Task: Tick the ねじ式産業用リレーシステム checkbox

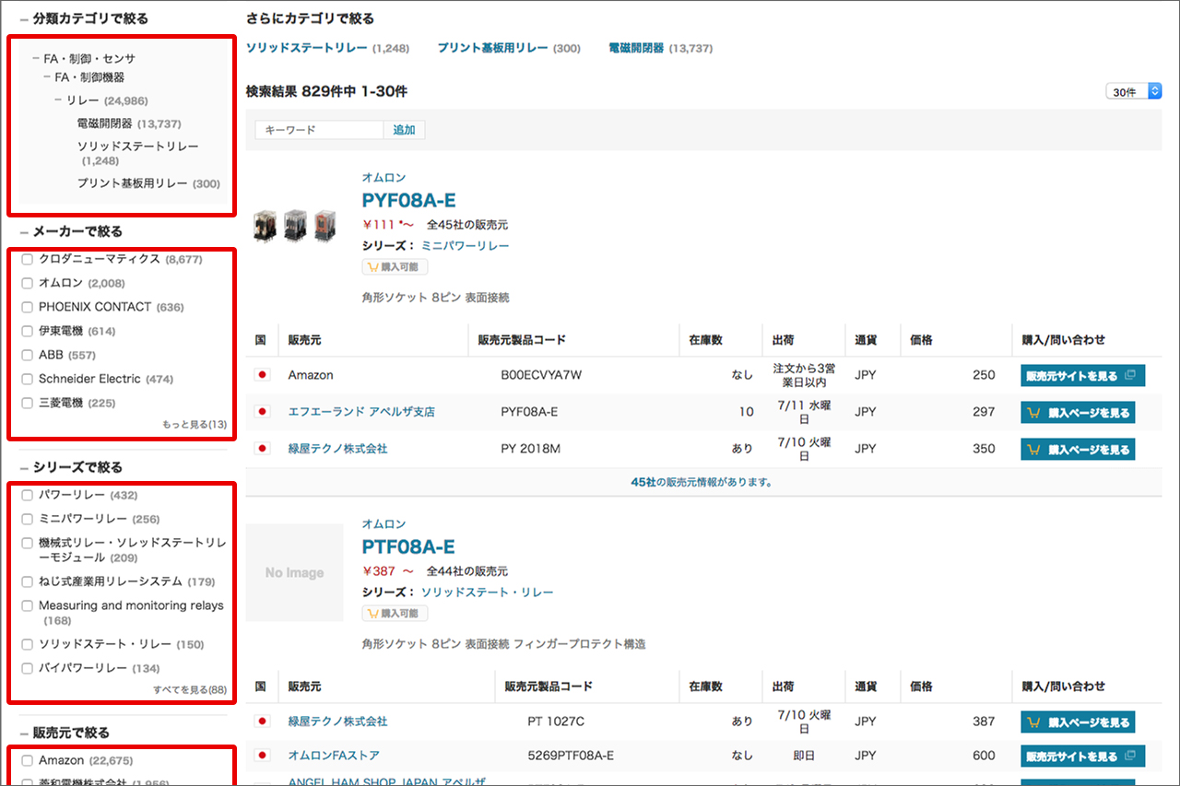Action: tap(28, 582)
